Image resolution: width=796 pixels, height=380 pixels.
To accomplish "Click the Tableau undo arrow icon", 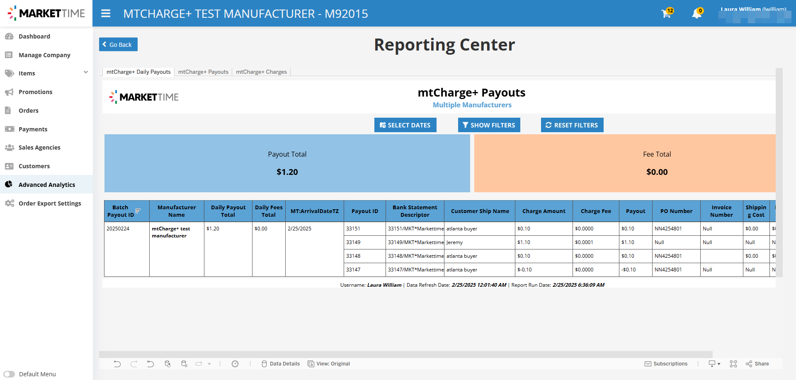I will point(117,364).
